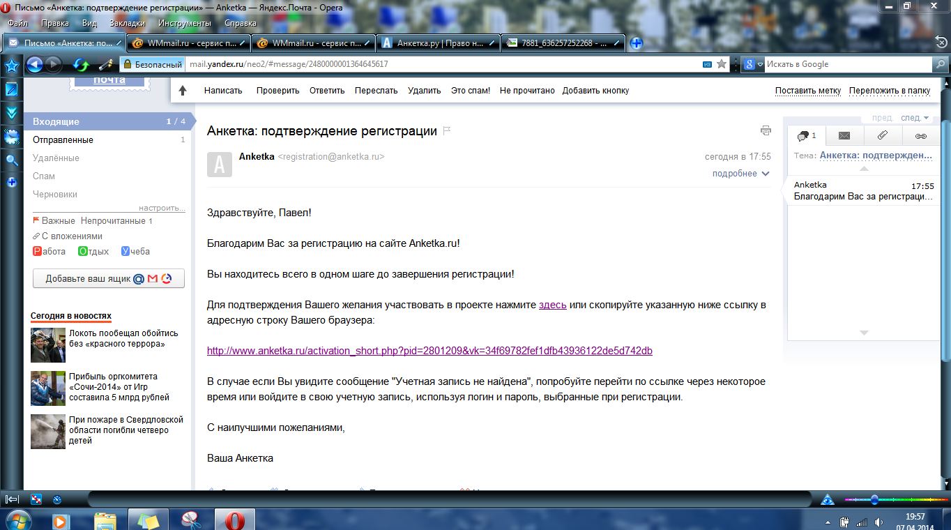
Task: Launch the Opera icon on the taskbar
Action: click(x=234, y=520)
